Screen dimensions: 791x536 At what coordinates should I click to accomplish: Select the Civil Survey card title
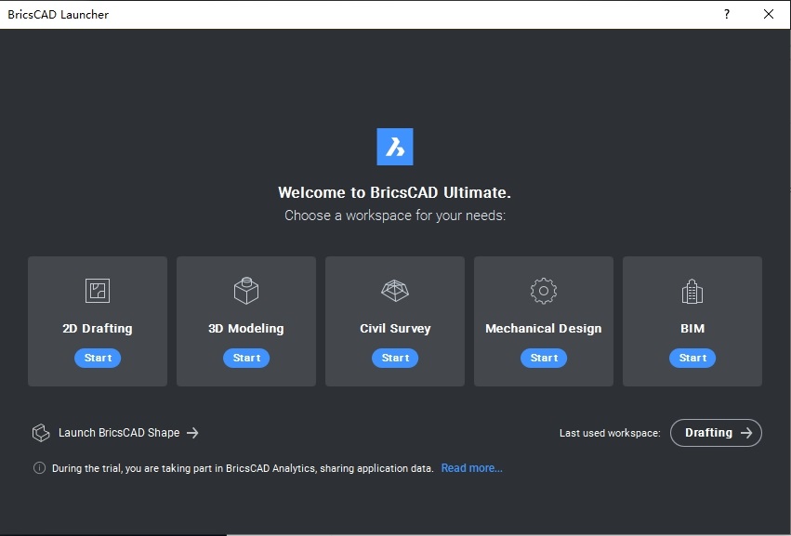click(x=395, y=328)
